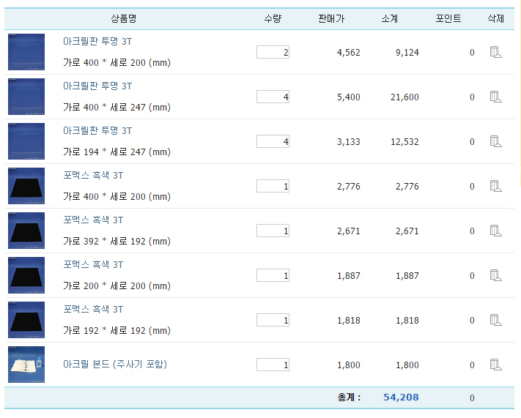Click quantity field for 아크릴 본드

click(273, 365)
